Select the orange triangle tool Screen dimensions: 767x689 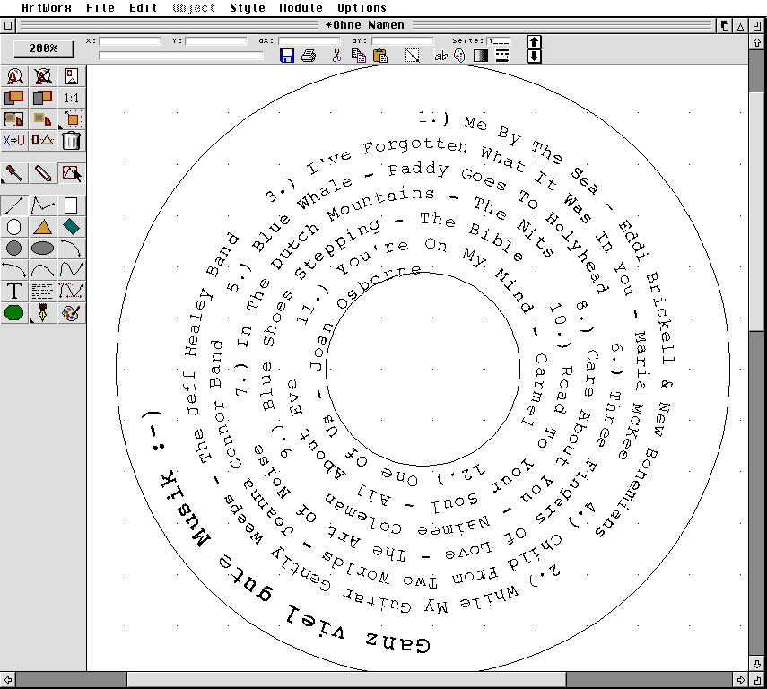pos(42,227)
